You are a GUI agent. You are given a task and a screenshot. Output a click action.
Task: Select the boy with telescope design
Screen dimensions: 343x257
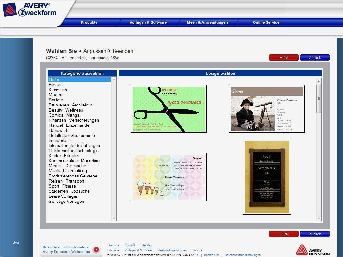click(267, 109)
